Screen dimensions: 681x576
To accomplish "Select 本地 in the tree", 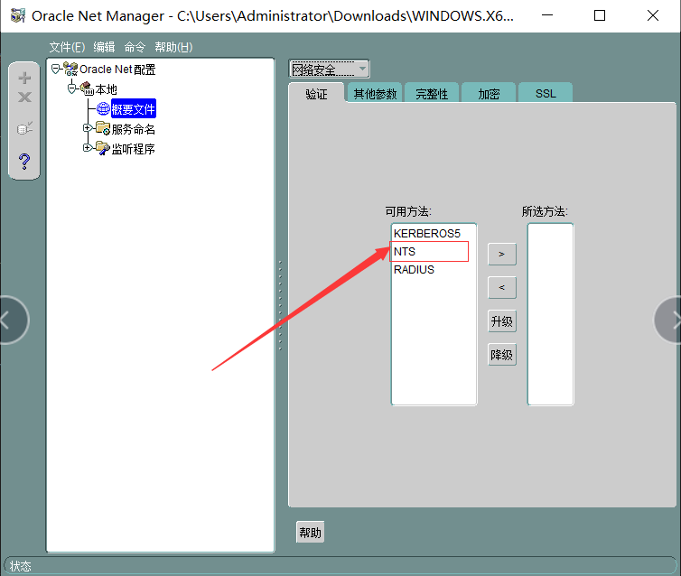I will point(106,89).
